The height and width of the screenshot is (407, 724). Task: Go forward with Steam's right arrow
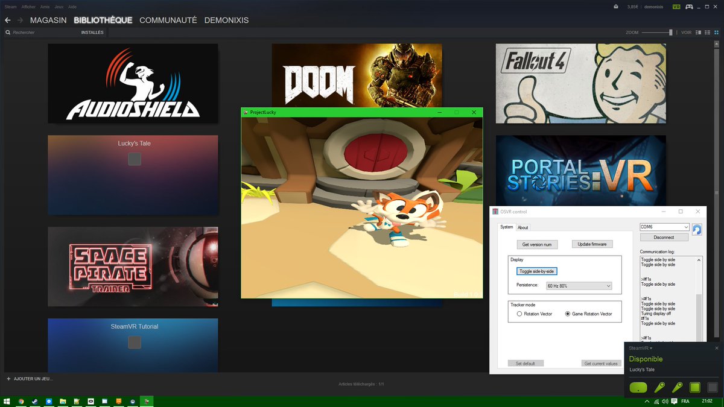pos(20,20)
